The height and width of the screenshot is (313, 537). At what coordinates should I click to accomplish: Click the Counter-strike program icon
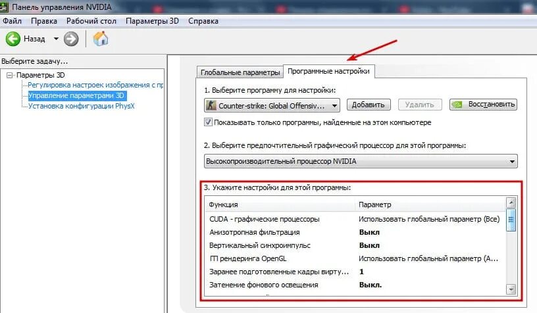tap(211, 105)
